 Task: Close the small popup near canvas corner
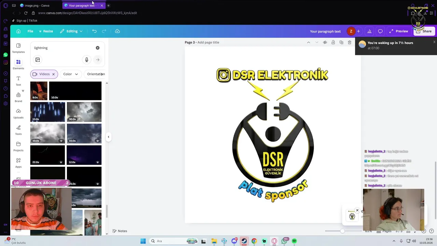click(x=357, y=210)
